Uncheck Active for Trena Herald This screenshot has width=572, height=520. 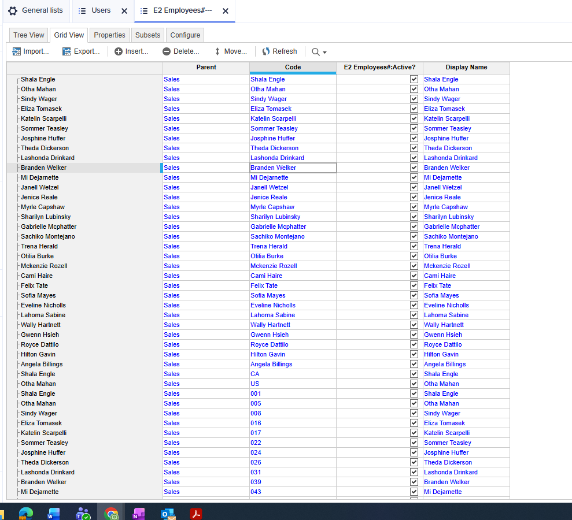click(414, 246)
